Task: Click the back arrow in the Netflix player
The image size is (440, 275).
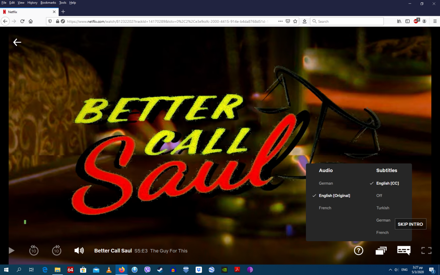Action: pyautogui.click(x=17, y=42)
